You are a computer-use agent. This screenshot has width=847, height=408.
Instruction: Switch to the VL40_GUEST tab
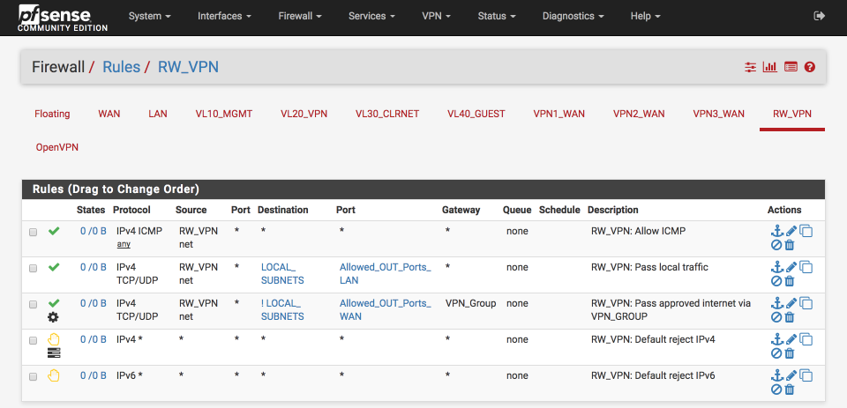[476, 114]
